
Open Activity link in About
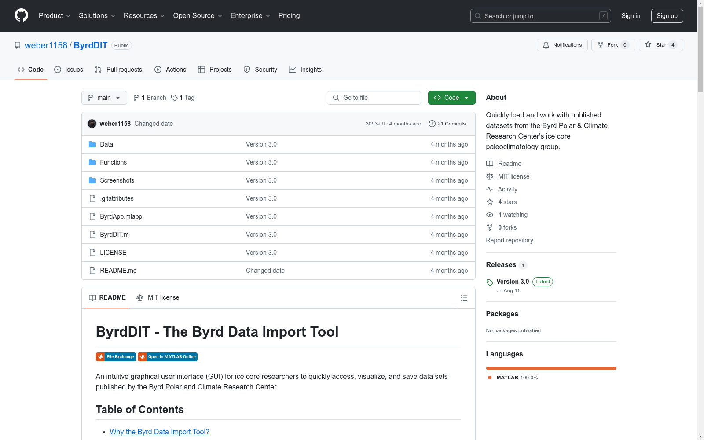(x=502, y=189)
